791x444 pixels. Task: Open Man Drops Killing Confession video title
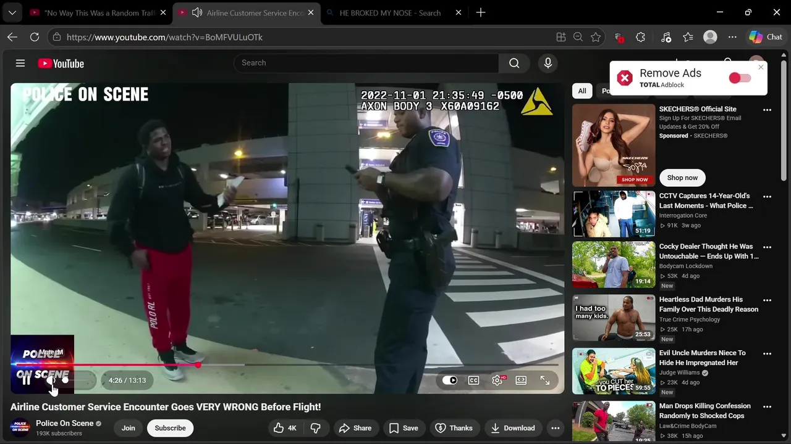pos(705,411)
